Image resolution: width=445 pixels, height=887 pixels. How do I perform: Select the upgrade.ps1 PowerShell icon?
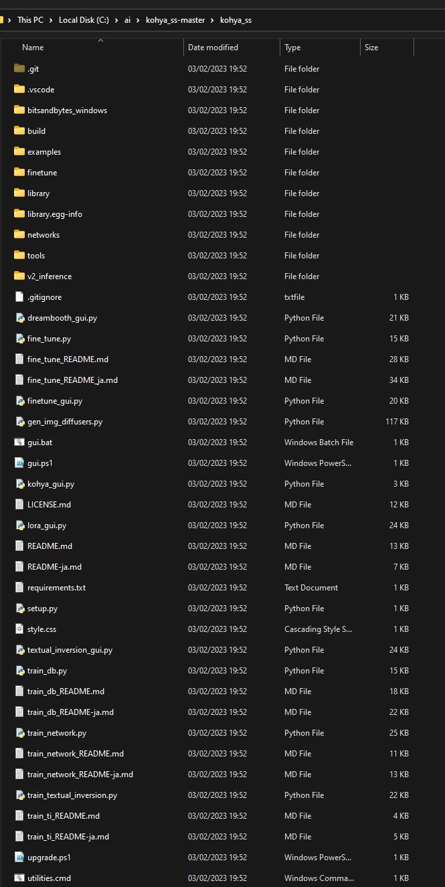19,857
